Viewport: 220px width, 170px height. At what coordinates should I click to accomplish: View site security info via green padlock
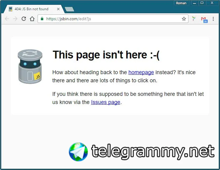coord(42,19)
